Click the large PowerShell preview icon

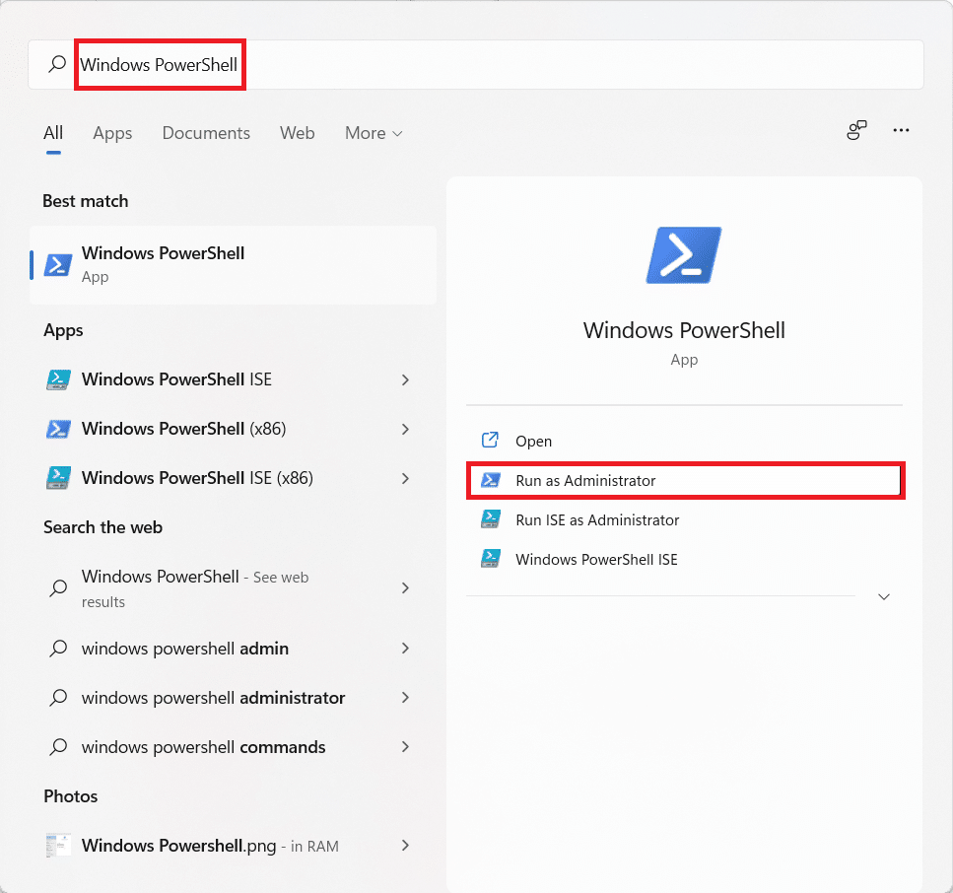pos(684,254)
